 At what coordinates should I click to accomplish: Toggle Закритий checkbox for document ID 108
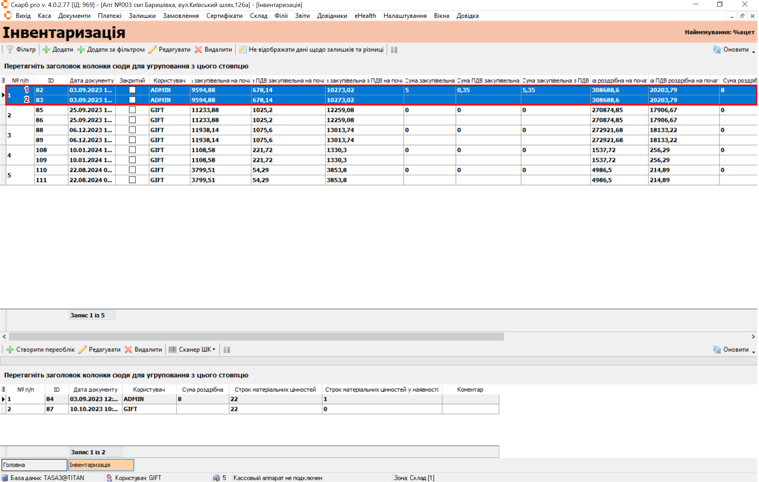click(x=132, y=150)
